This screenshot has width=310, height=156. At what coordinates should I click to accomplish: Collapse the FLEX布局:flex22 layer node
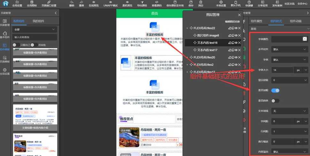[x=187, y=28]
